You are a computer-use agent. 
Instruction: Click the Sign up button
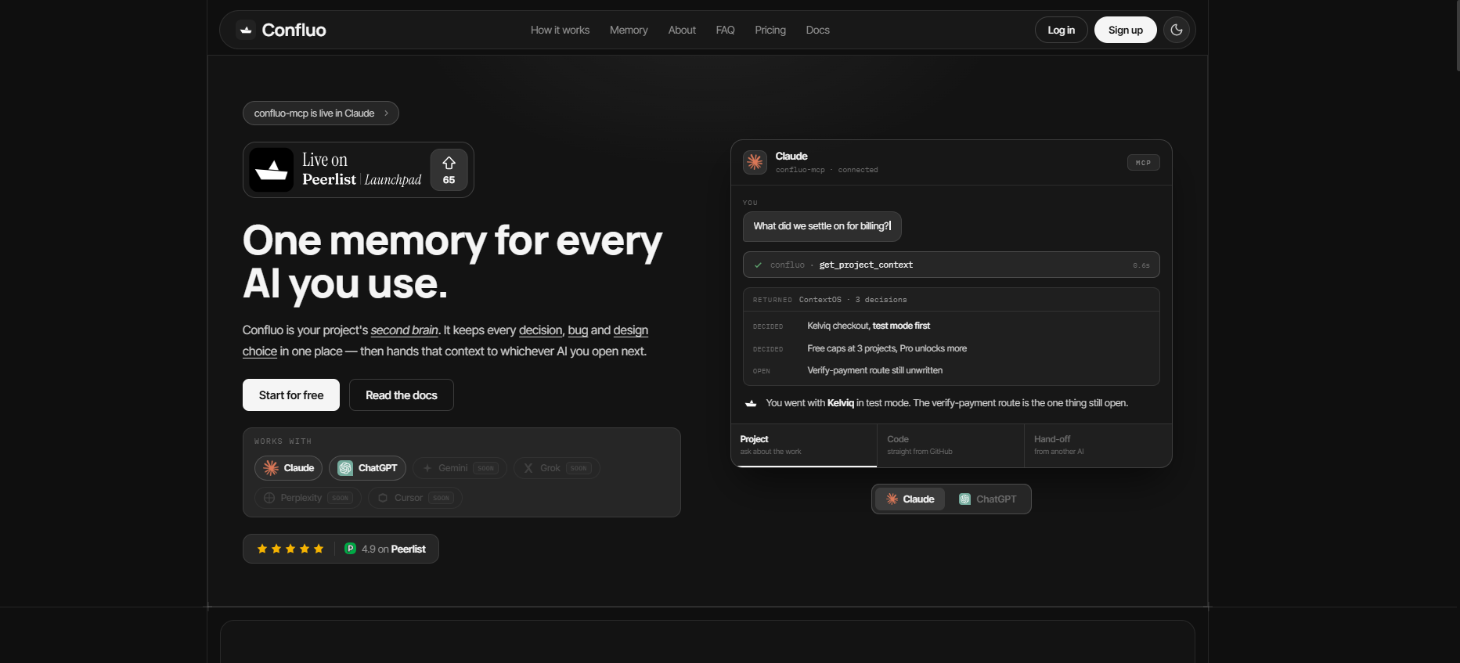[x=1125, y=30]
